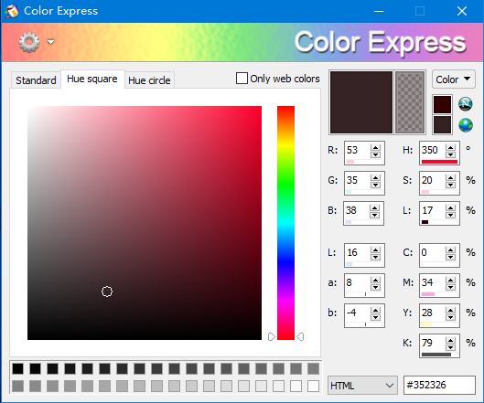Pick the first gray swatch in bottom row
Image resolution: width=484 pixels, height=403 pixels.
[x=18, y=386]
